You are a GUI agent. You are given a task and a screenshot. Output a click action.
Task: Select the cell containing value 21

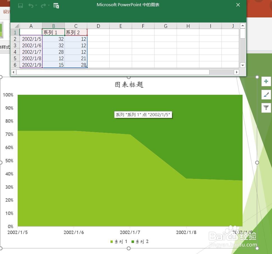(76, 59)
